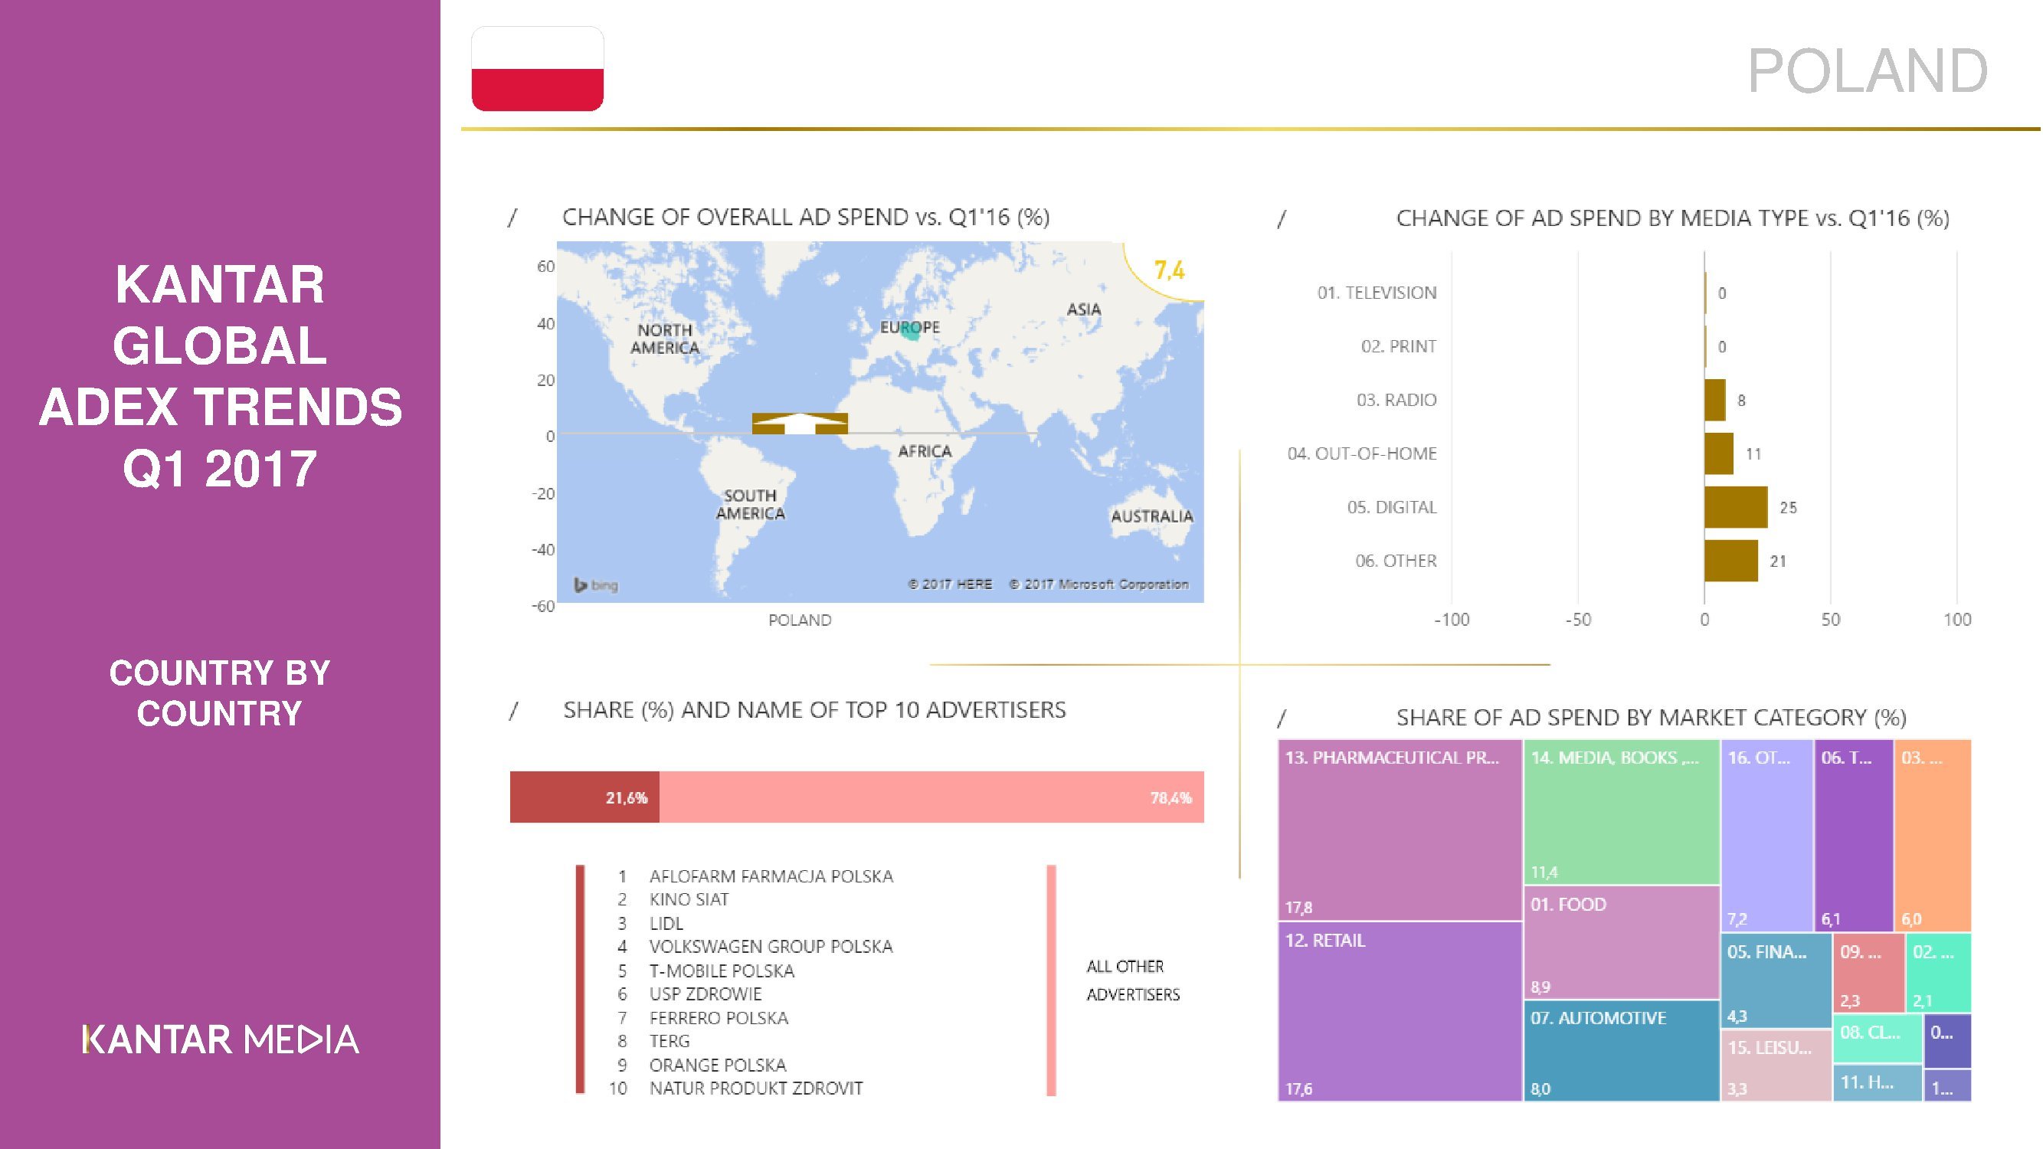
Task: Click AFLOFARM FARMACJA POLSKA in the list
Action: point(771,876)
